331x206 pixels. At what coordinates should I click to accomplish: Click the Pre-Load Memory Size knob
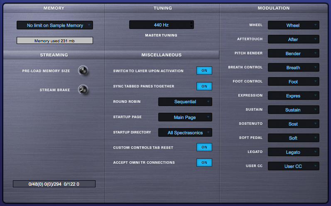point(83,70)
